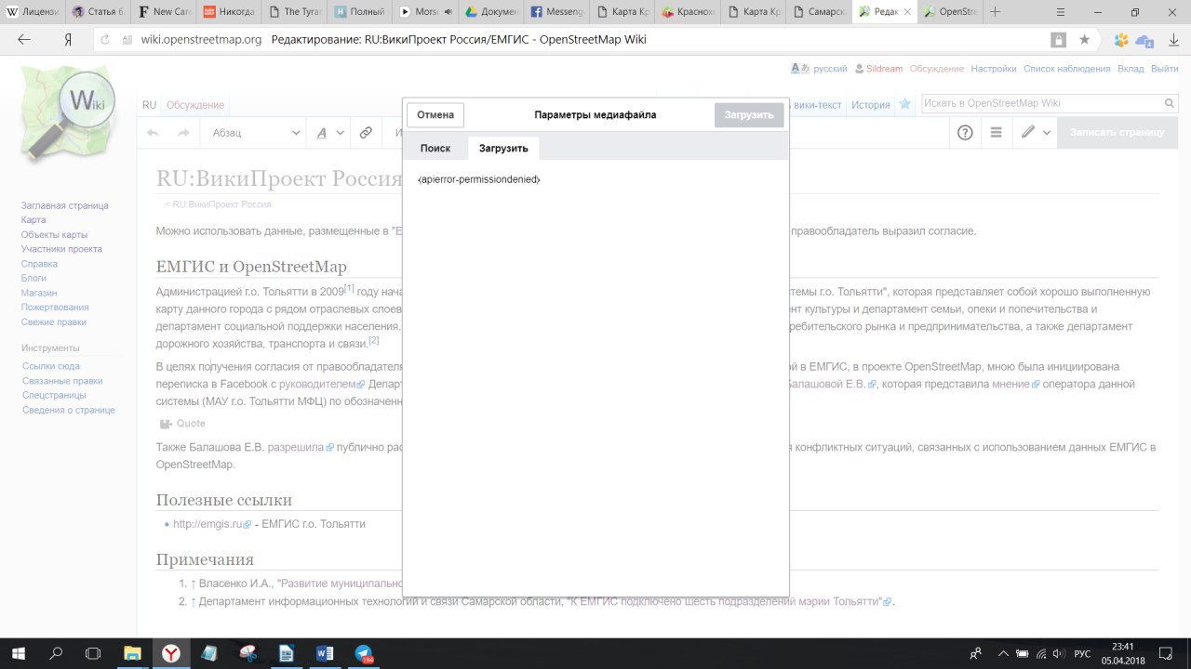1191x669 pixels.
Task: Click the redo arrow in editor toolbar
Action: click(183, 133)
